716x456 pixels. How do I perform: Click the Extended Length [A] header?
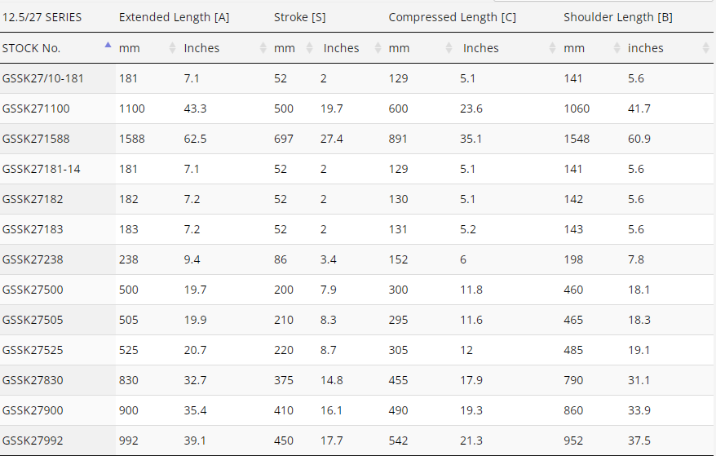(x=174, y=17)
